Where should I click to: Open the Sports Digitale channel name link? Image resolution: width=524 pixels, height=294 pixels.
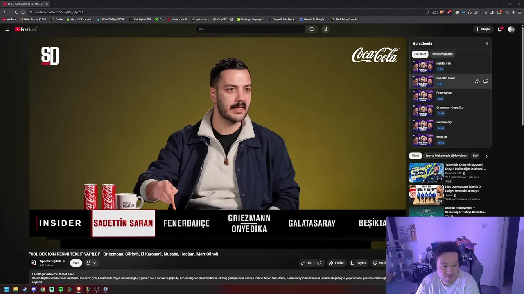pos(51,261)
